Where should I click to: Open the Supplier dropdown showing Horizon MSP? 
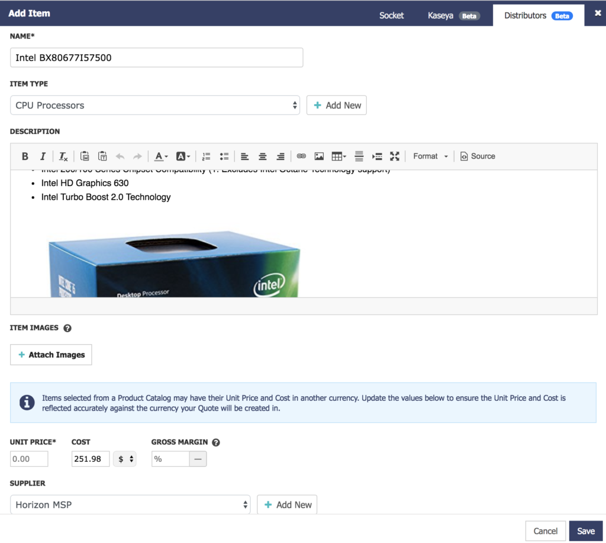[x=130, y=505]
